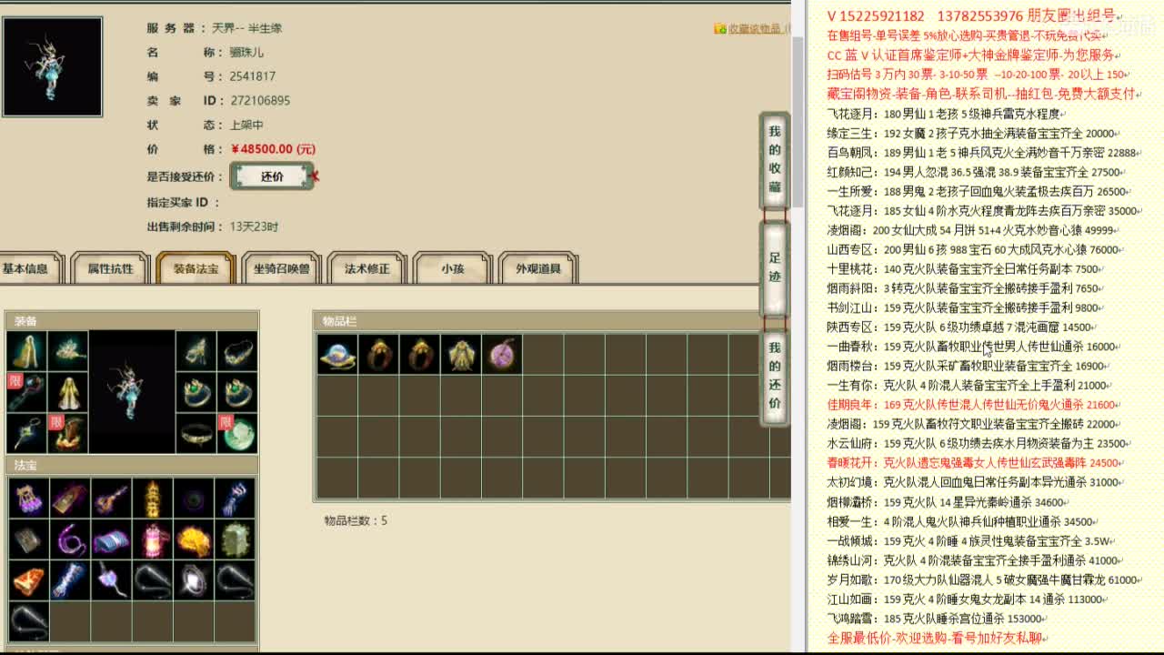View the yellow robe armor slot
1164x655 pixels.
68,392
